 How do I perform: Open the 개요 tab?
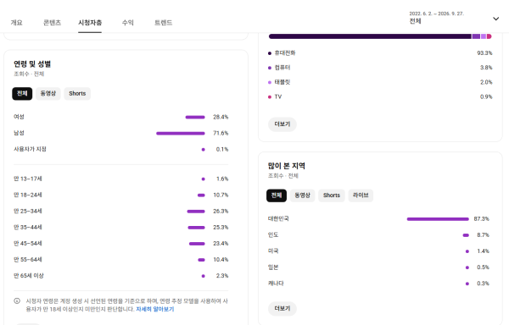coord(17,22)
